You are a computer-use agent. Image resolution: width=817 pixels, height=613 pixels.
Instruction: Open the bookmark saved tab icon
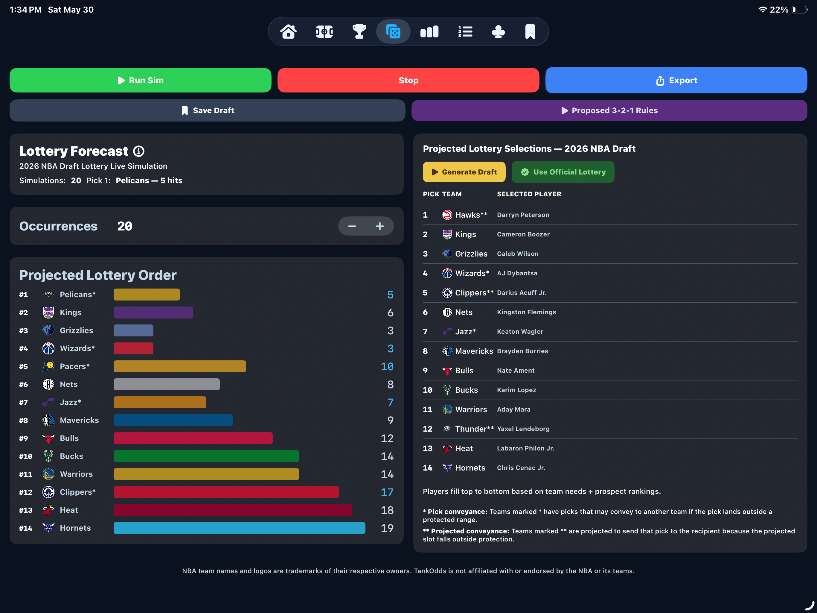click(x=530, y=31)
